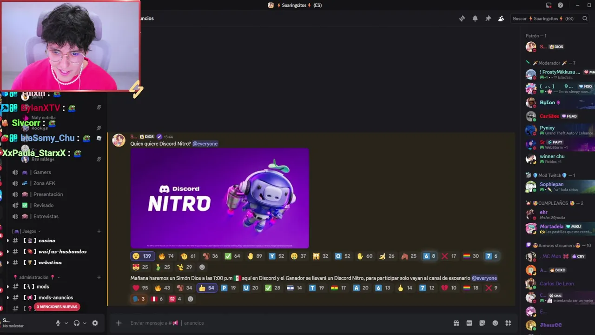Toggle the red X reaction with 17
Screen dimensions: 595x335
click(449, 256)
